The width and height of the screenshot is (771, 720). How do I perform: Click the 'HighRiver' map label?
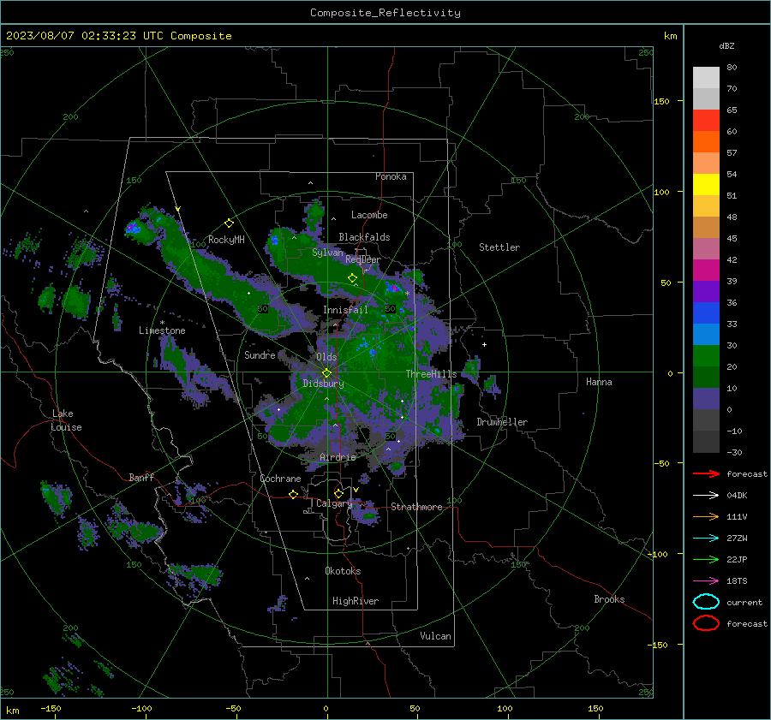pos(356,601)
